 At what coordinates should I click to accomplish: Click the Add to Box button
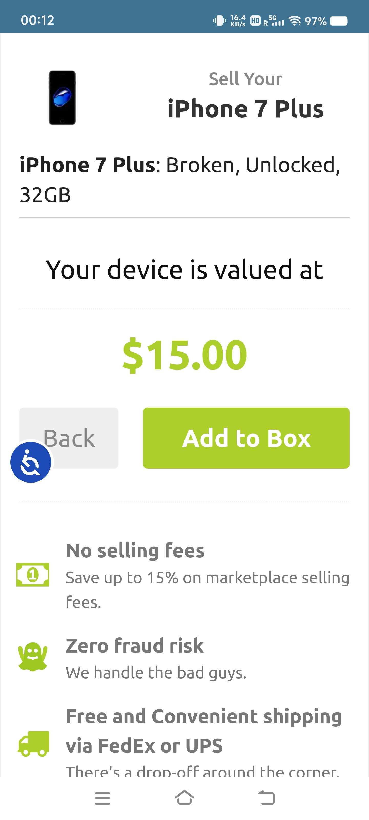point(246,438)
